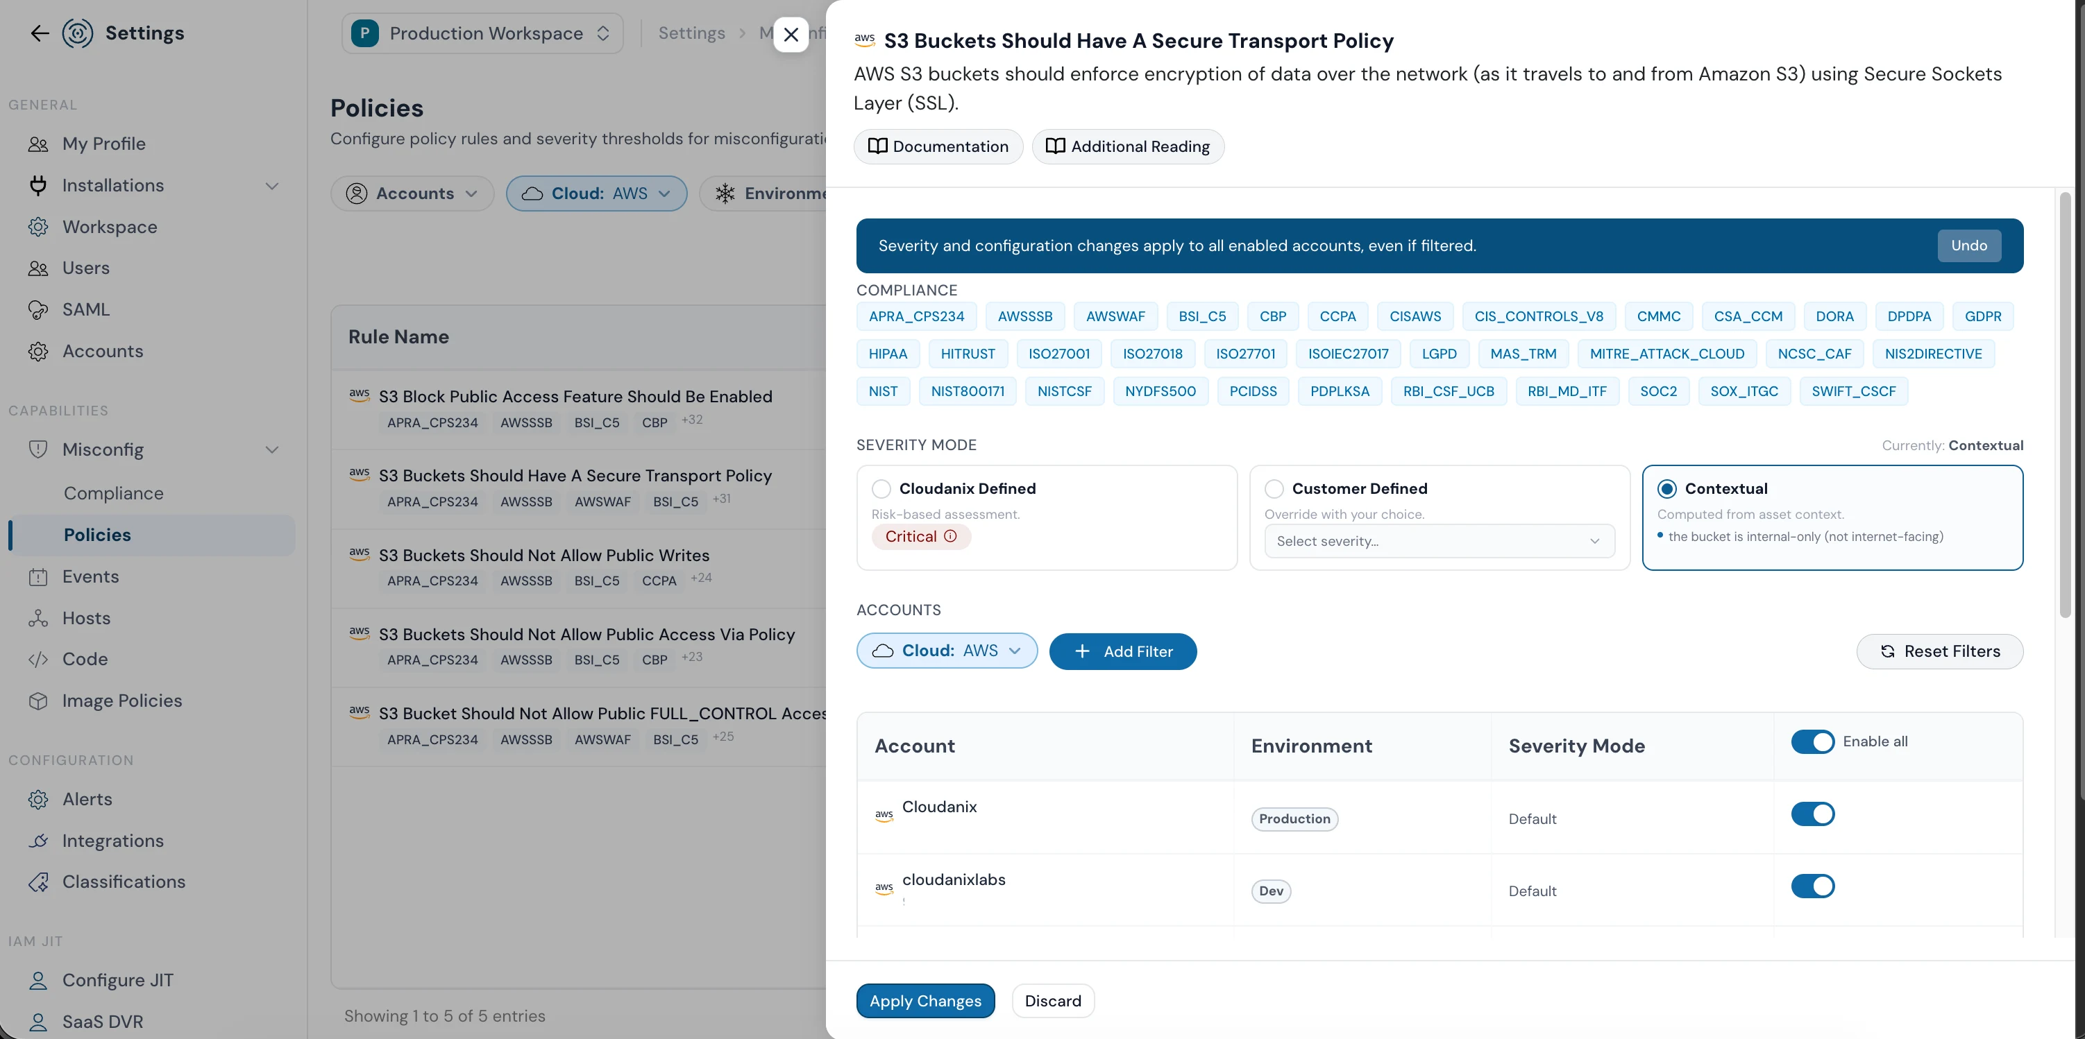The height and width of the screenshot is (1039, 2085).
Task: Open the Compliance page in sidebar
Action: (113, 493)
